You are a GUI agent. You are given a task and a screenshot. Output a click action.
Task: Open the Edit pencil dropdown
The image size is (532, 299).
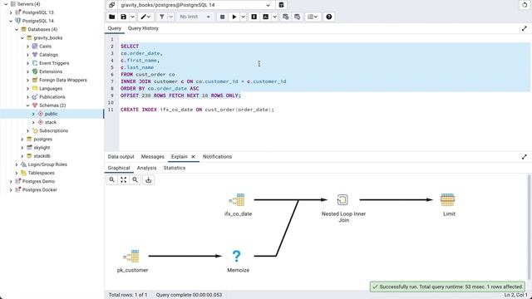[x=145, y=17]
